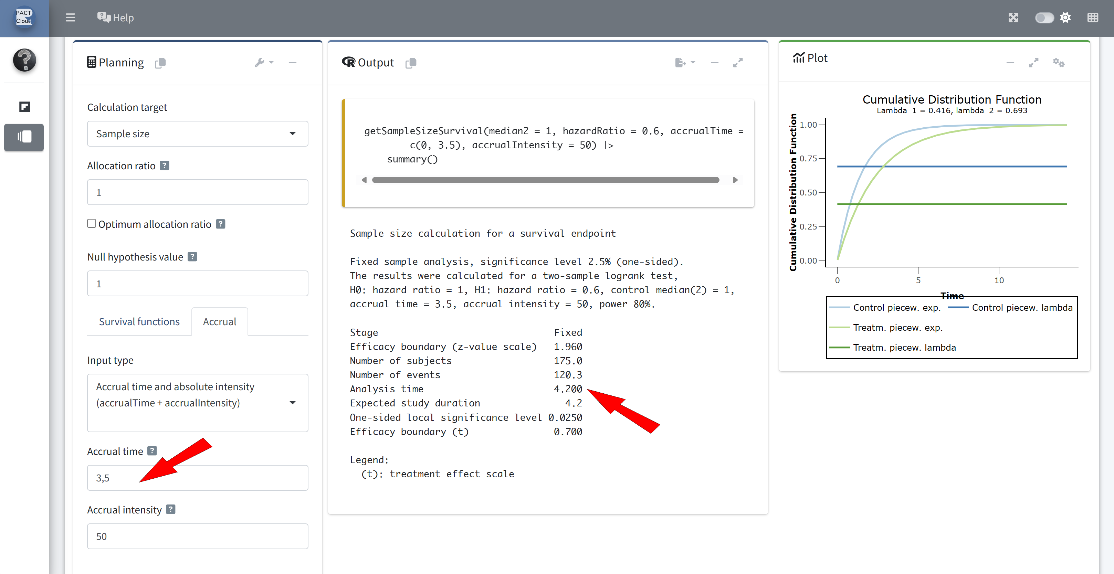This screenshot has width=1114, height=574.
Task: Open the hamburger sidebar menu
Action: pyautogui.click(x=70, y=18)
